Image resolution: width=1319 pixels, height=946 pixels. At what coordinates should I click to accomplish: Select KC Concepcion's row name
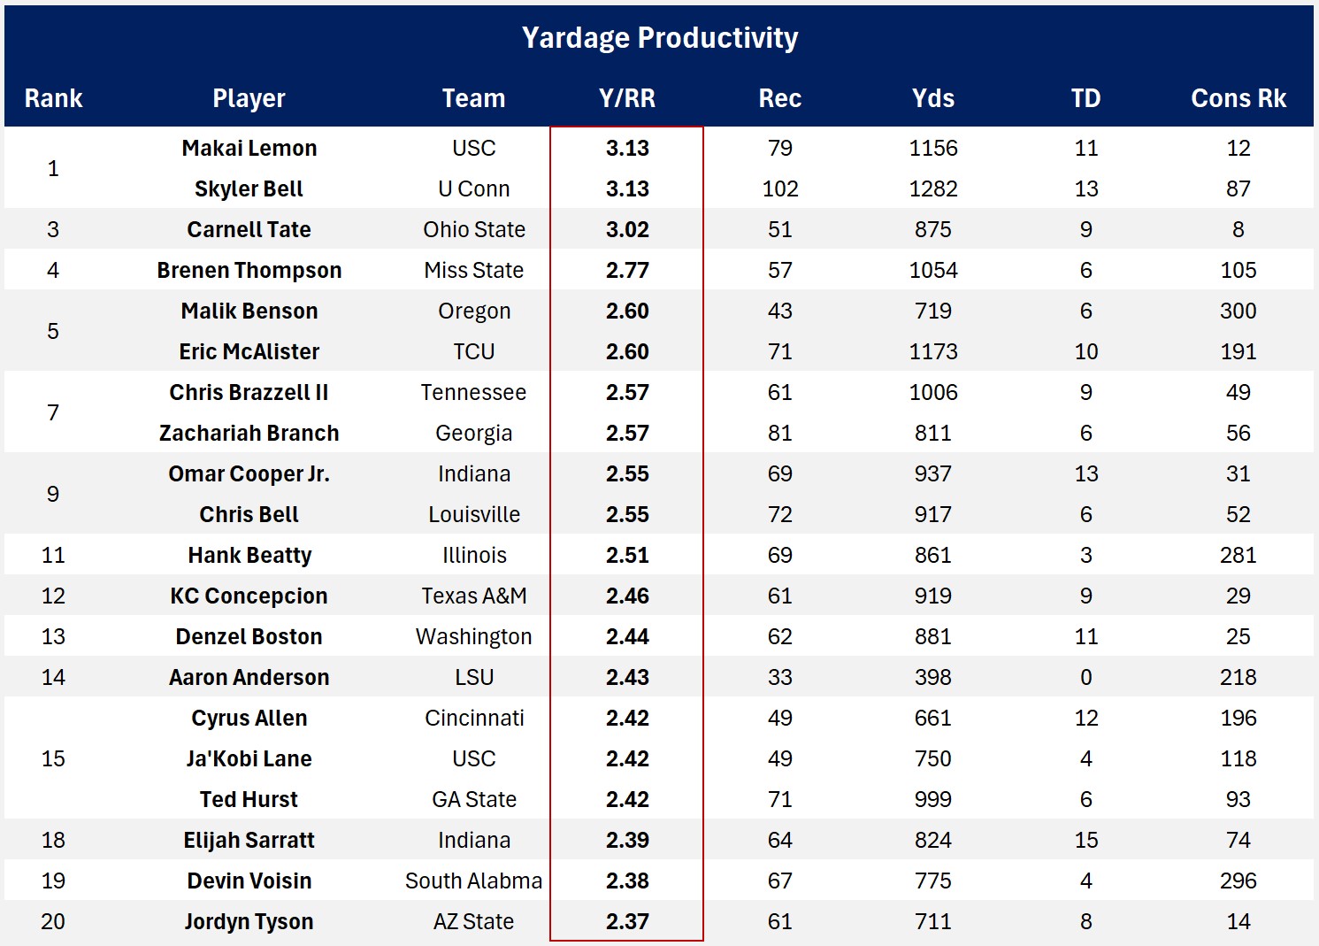click(x=249, y=596)
